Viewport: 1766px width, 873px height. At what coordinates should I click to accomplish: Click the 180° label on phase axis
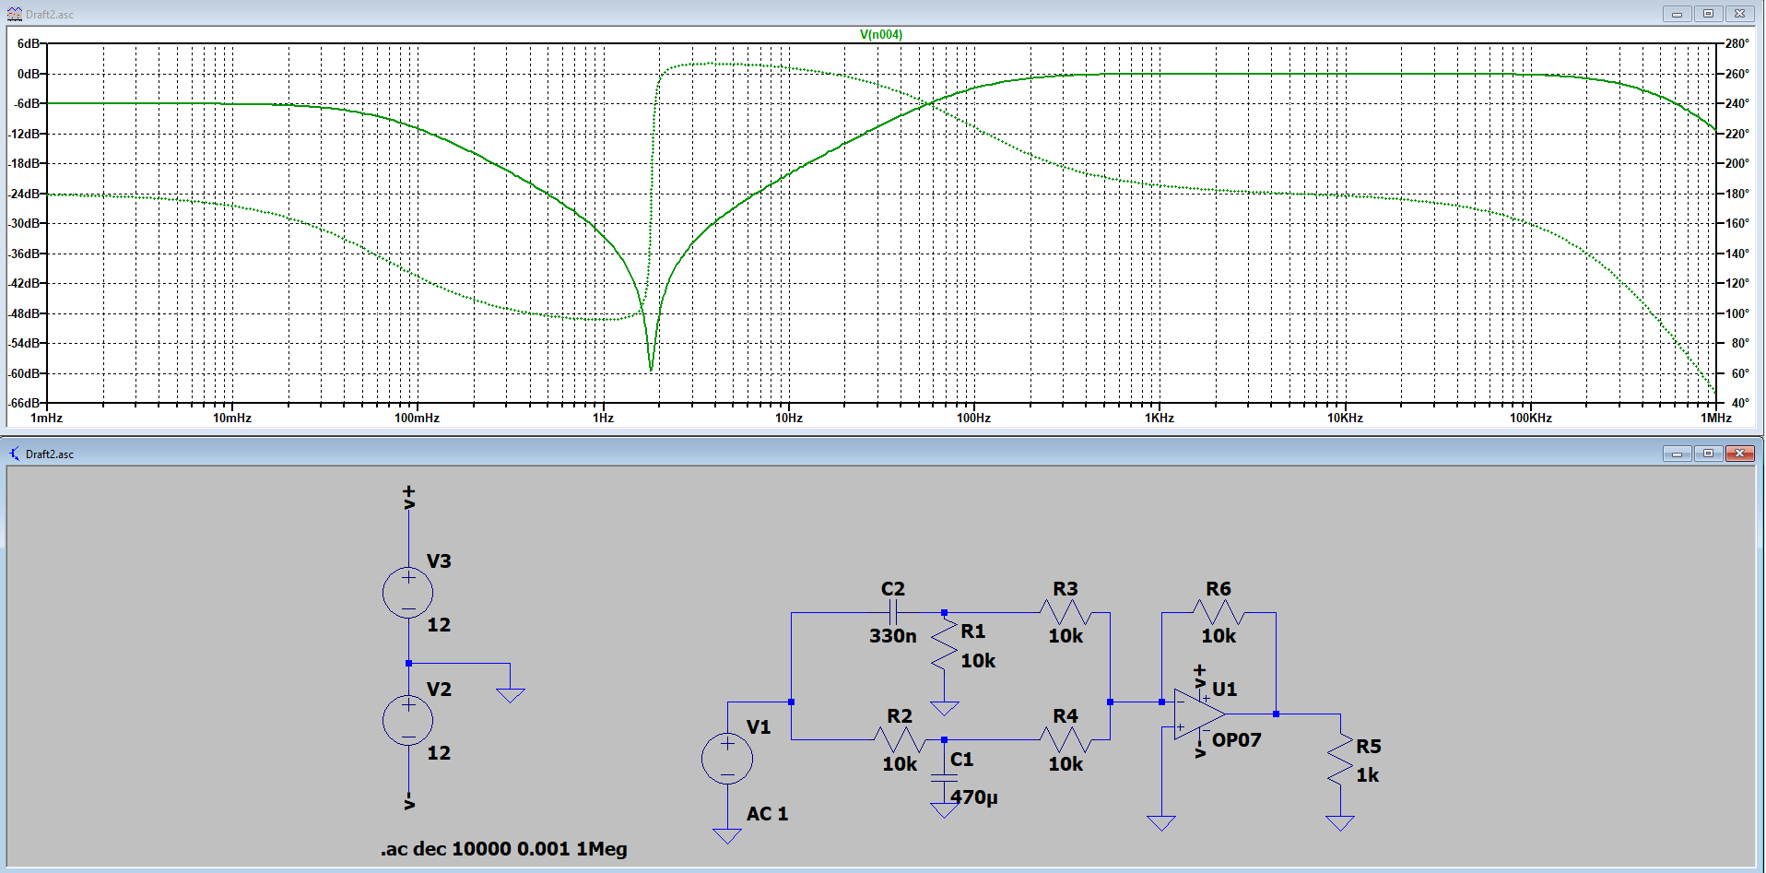pyautogui.click(x=1737, y=194)
